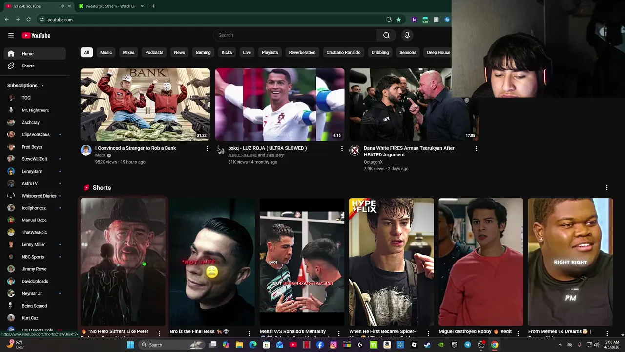The image size is (625, 352).
Task: Open Shorts from the sidebar icon
Action: tap(11, 66)
